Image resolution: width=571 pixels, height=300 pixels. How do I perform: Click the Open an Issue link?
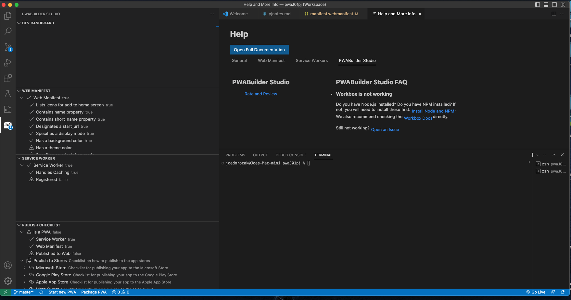[x=385, y=129]
